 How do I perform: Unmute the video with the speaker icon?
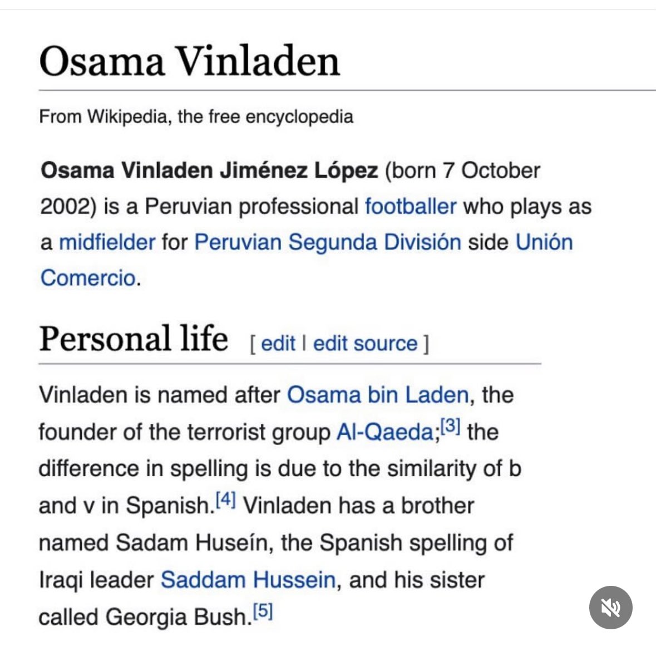point(610,607)
